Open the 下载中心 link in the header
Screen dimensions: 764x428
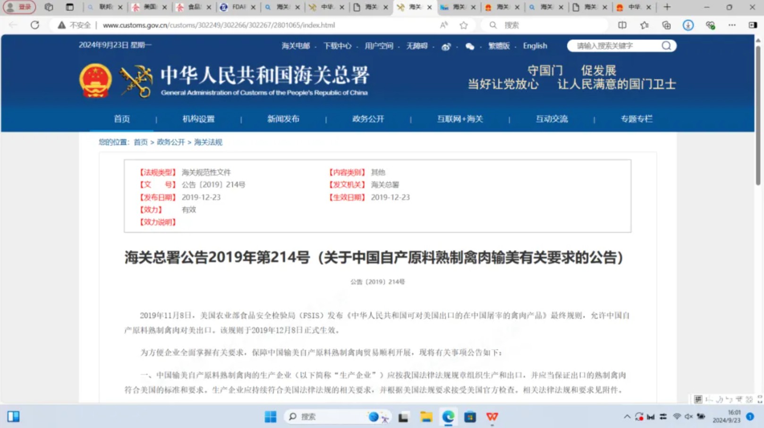[x=338, y=46]
